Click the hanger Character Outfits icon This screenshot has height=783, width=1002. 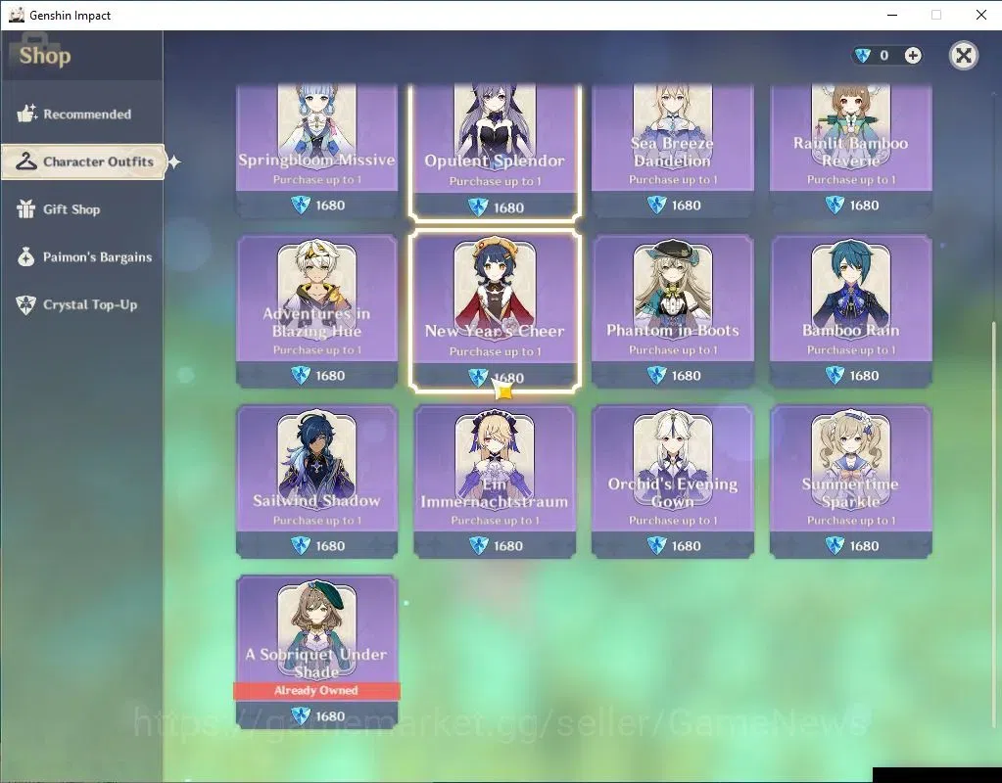26,161
